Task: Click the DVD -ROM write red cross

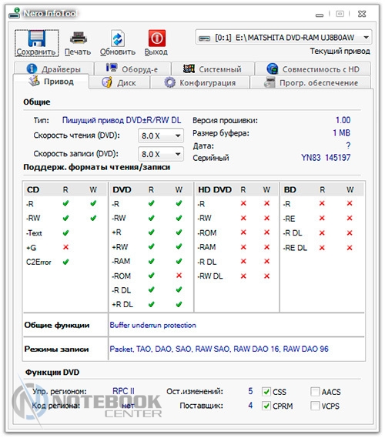Action: [x=179, y=276]
